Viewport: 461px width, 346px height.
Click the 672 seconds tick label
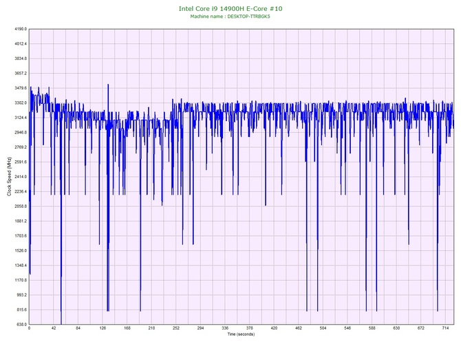point(420,328)
